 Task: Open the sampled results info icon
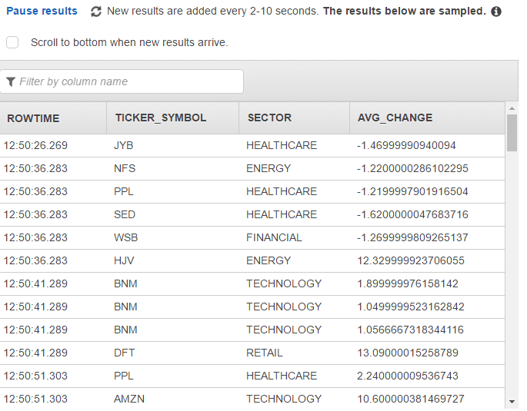pyautogui.click(x=496, y=12)
